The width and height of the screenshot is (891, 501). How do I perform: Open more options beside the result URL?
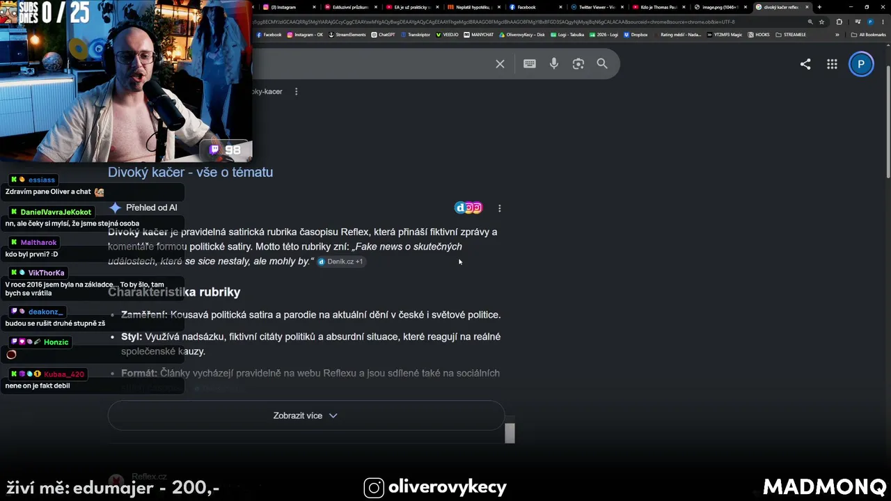pos(297,92)
